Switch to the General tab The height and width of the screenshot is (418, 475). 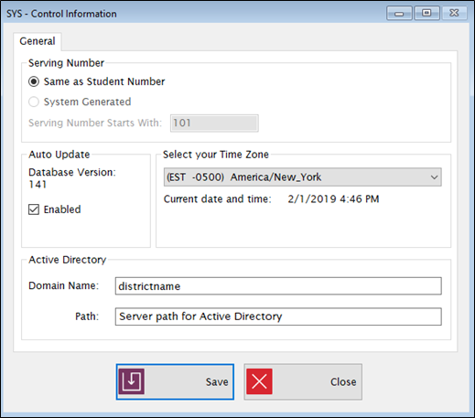[x=38, y=41]
